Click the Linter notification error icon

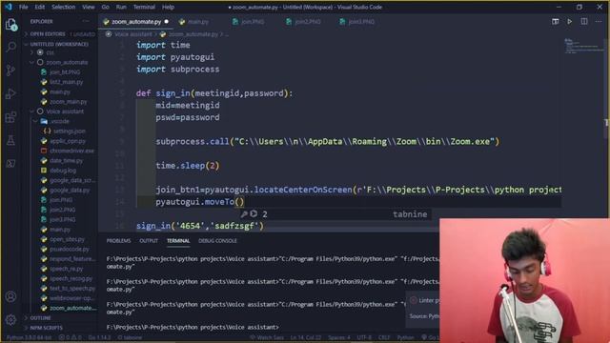(x=414, y=300)
